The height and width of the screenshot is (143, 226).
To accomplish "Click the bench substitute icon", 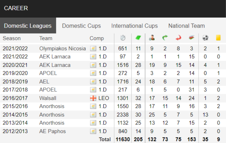I will pos(192,38).
